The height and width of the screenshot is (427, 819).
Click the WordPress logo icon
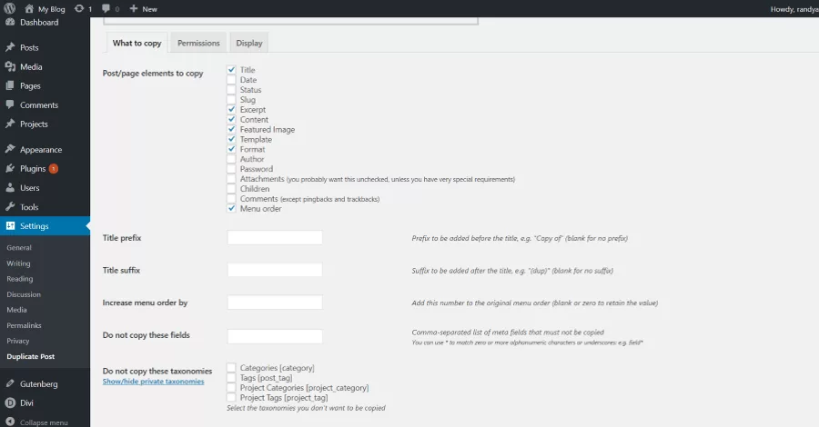coord(10,8)
